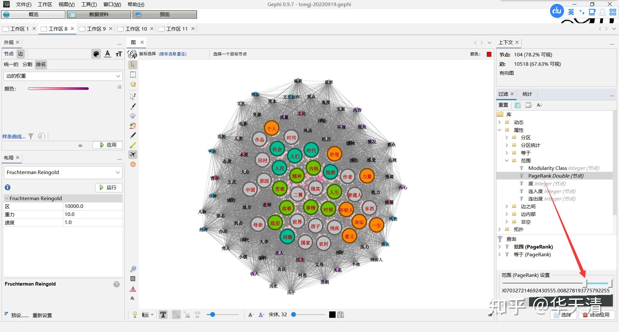
Task: Select the direct mouse selection arrow tool
Action: coord(133,65)
